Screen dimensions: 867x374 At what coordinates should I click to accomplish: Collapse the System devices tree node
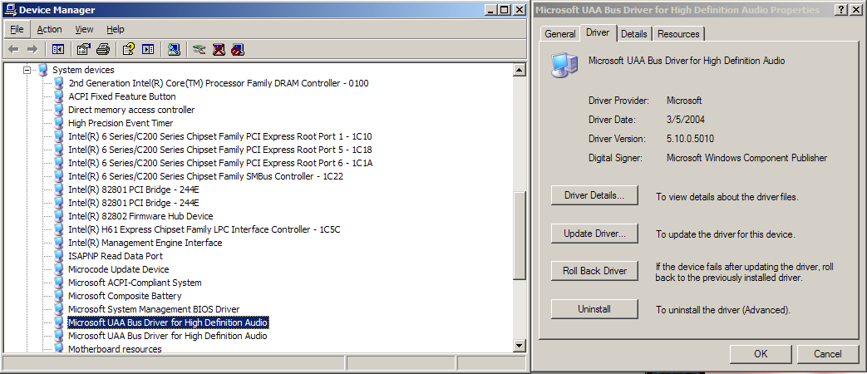point(27,70)
